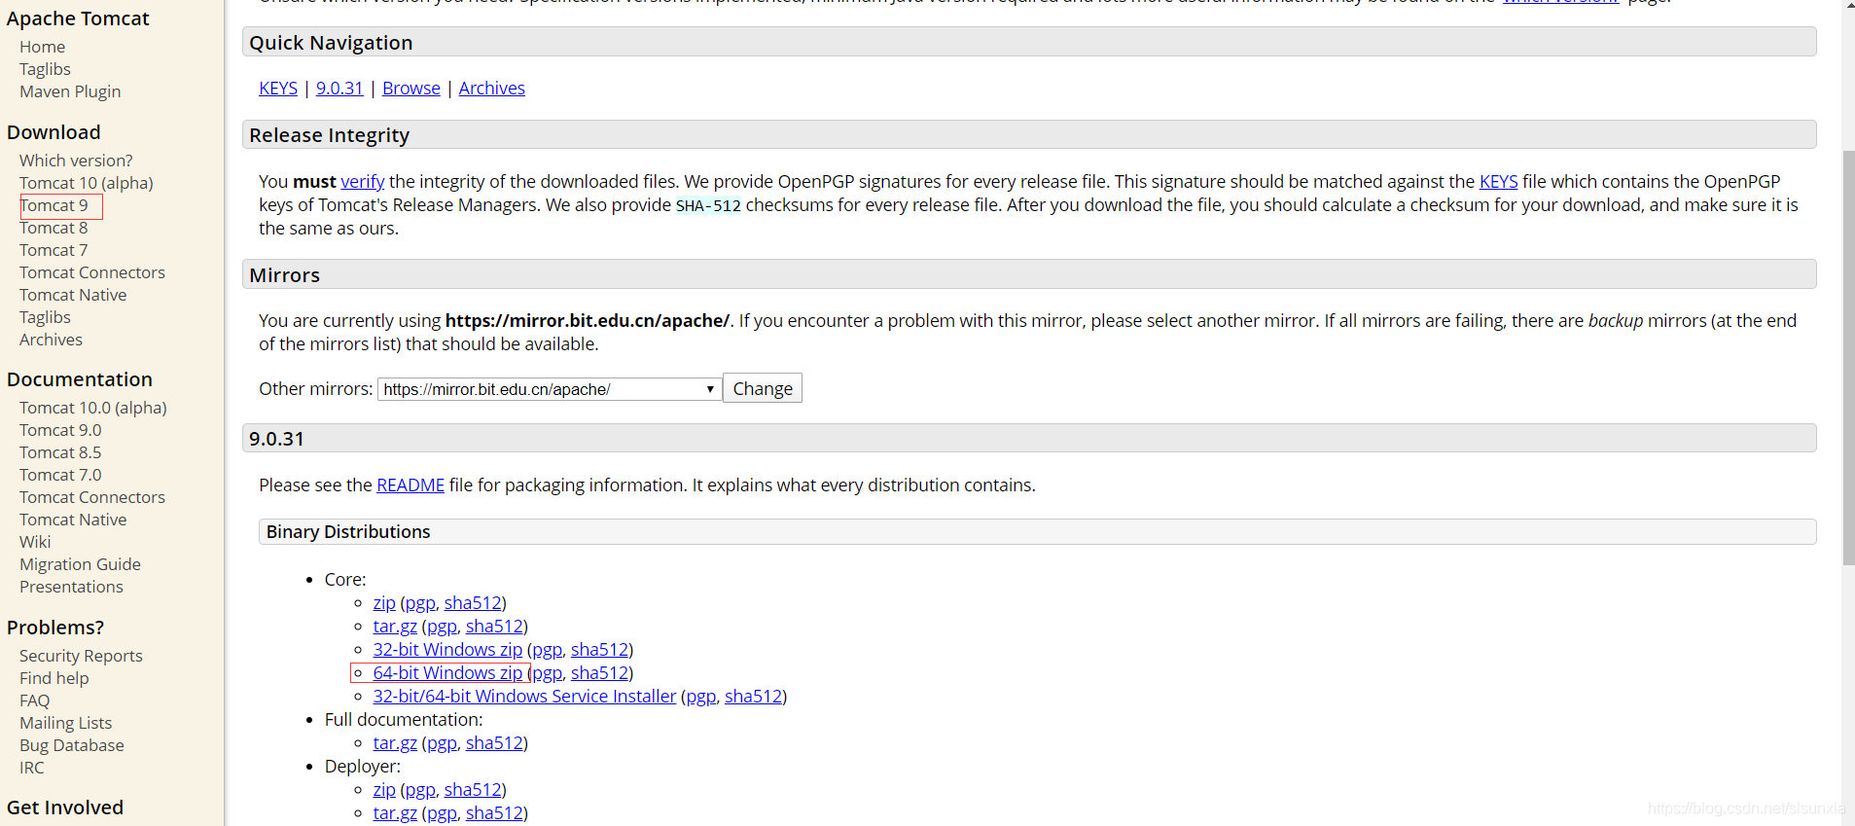Open the Find help link
Viewport: 1855px width, 826px height.
(54, 678)
